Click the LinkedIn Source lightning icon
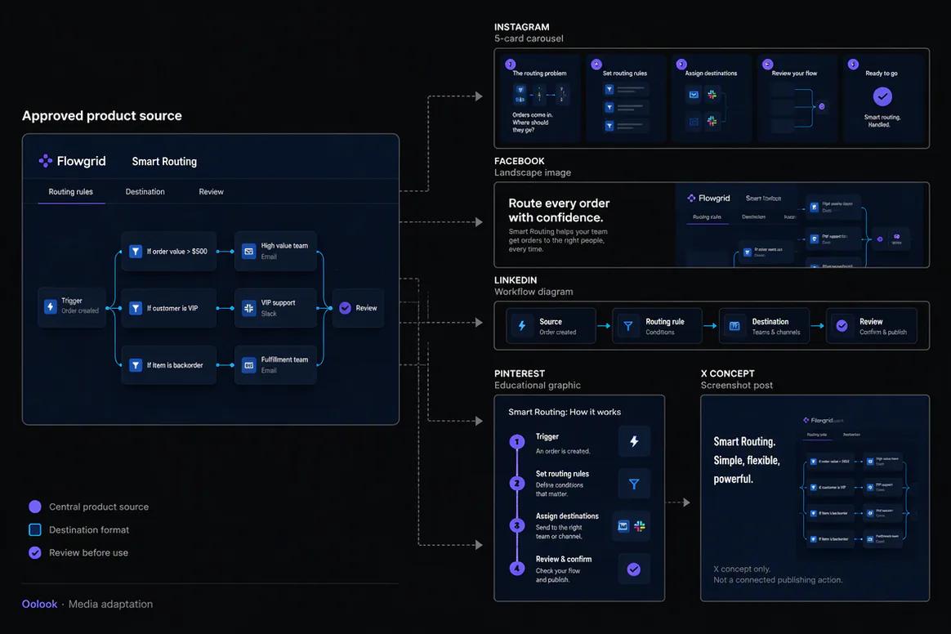The image size is (951, 634). 521,326
